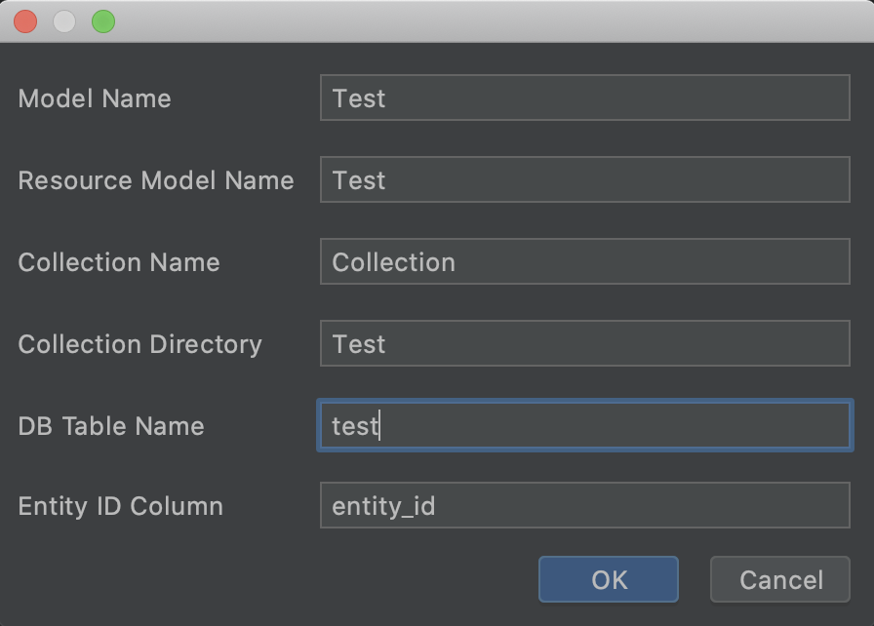Click the green maximize window button
874x626 pixels.
(103, 21)
